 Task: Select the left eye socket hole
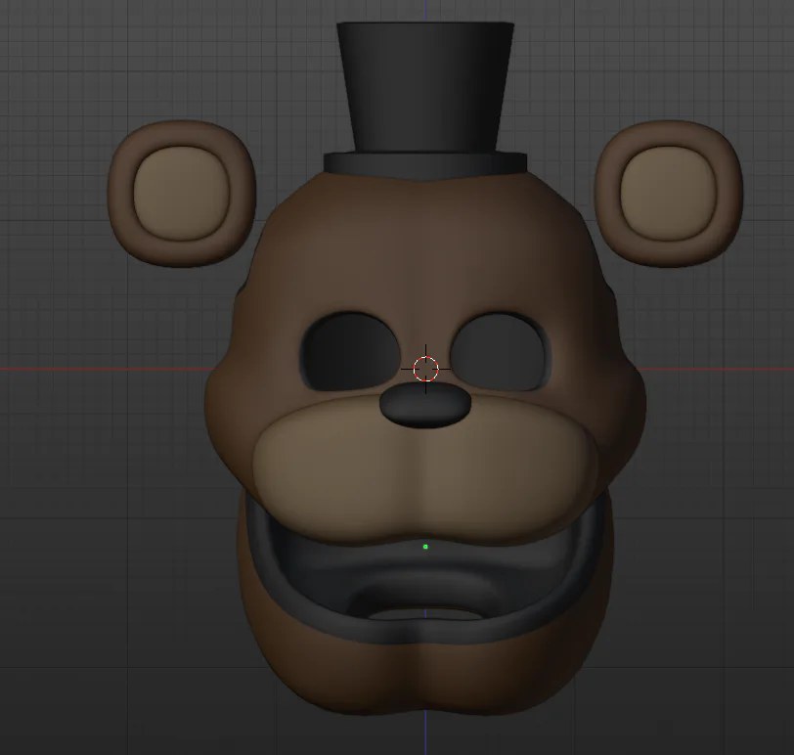pos(349,352)
